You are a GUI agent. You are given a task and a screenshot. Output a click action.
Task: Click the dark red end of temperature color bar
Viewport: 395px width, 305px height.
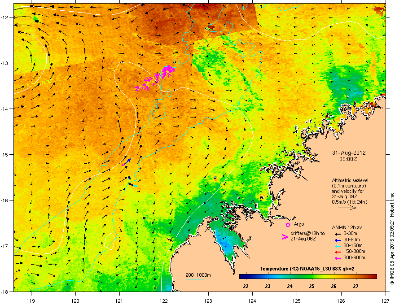coord(375,277)
